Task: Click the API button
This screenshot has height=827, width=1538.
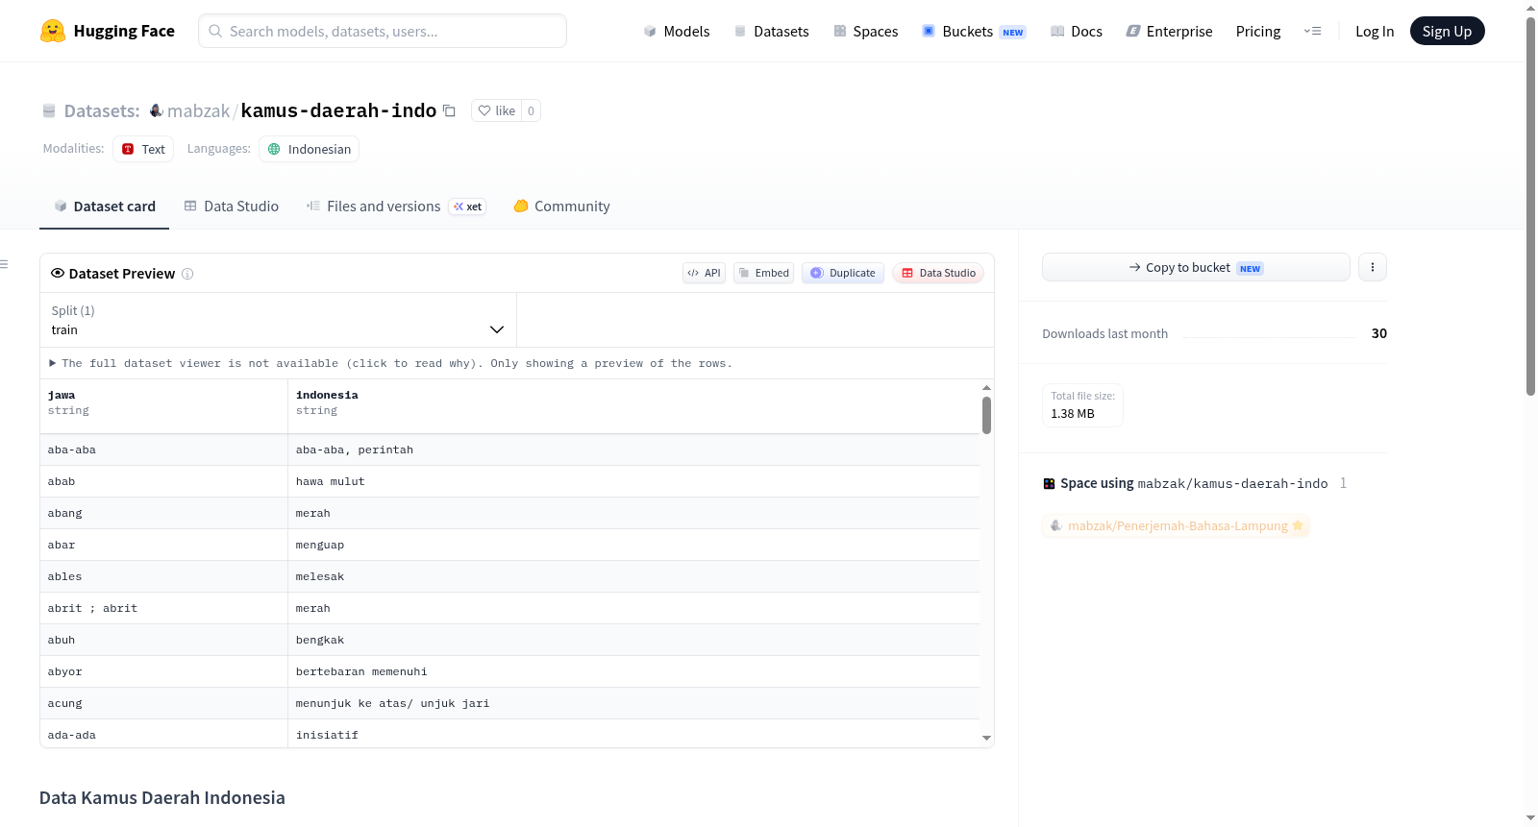Action: (x=704, y=273)
